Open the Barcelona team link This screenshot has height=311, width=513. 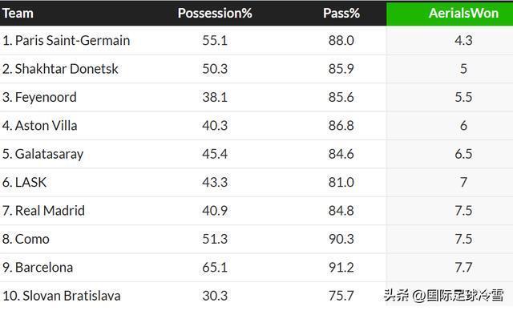[44, 268]
